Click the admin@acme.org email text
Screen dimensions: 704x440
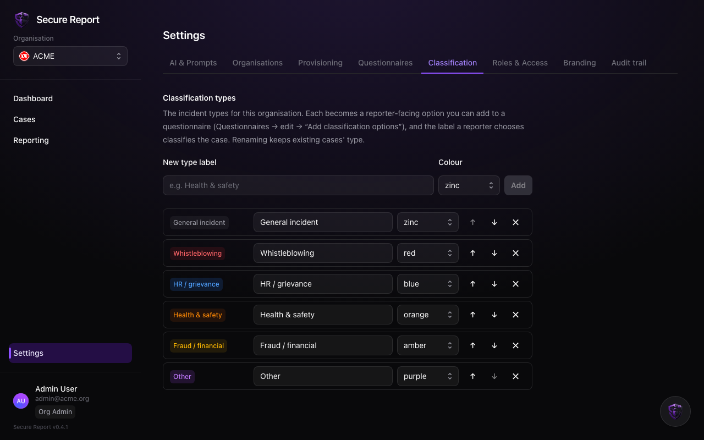point(62,399)
